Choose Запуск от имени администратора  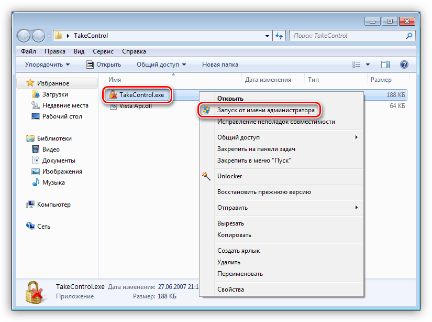266,110
